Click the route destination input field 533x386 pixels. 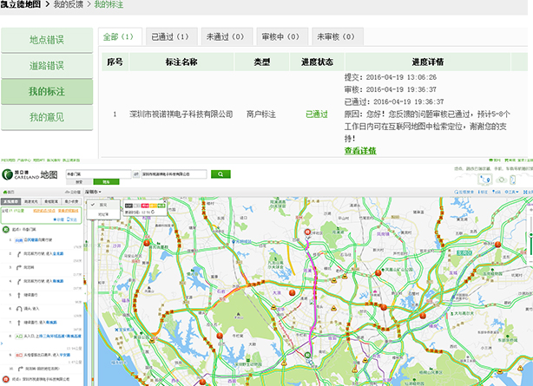click(x=174, y=174)
